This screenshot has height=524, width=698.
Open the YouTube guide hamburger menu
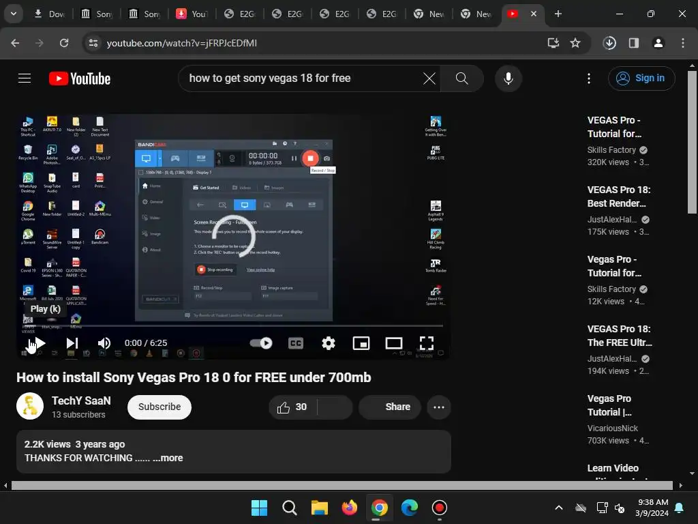[x=25, y=78]
